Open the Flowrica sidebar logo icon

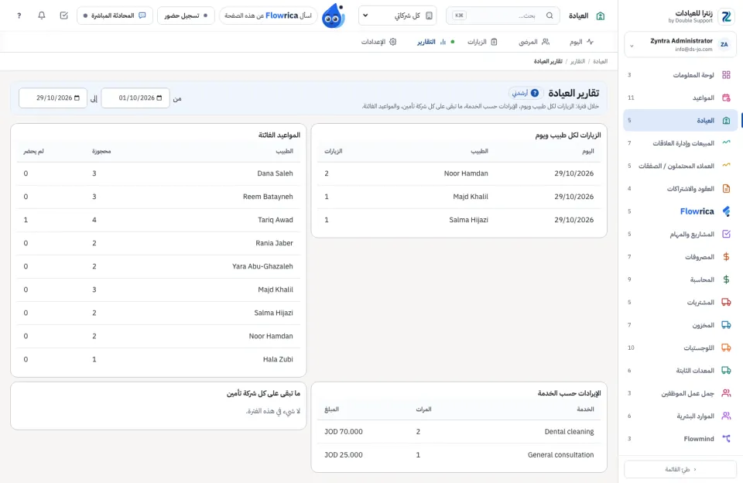click(x=726, y=211)
